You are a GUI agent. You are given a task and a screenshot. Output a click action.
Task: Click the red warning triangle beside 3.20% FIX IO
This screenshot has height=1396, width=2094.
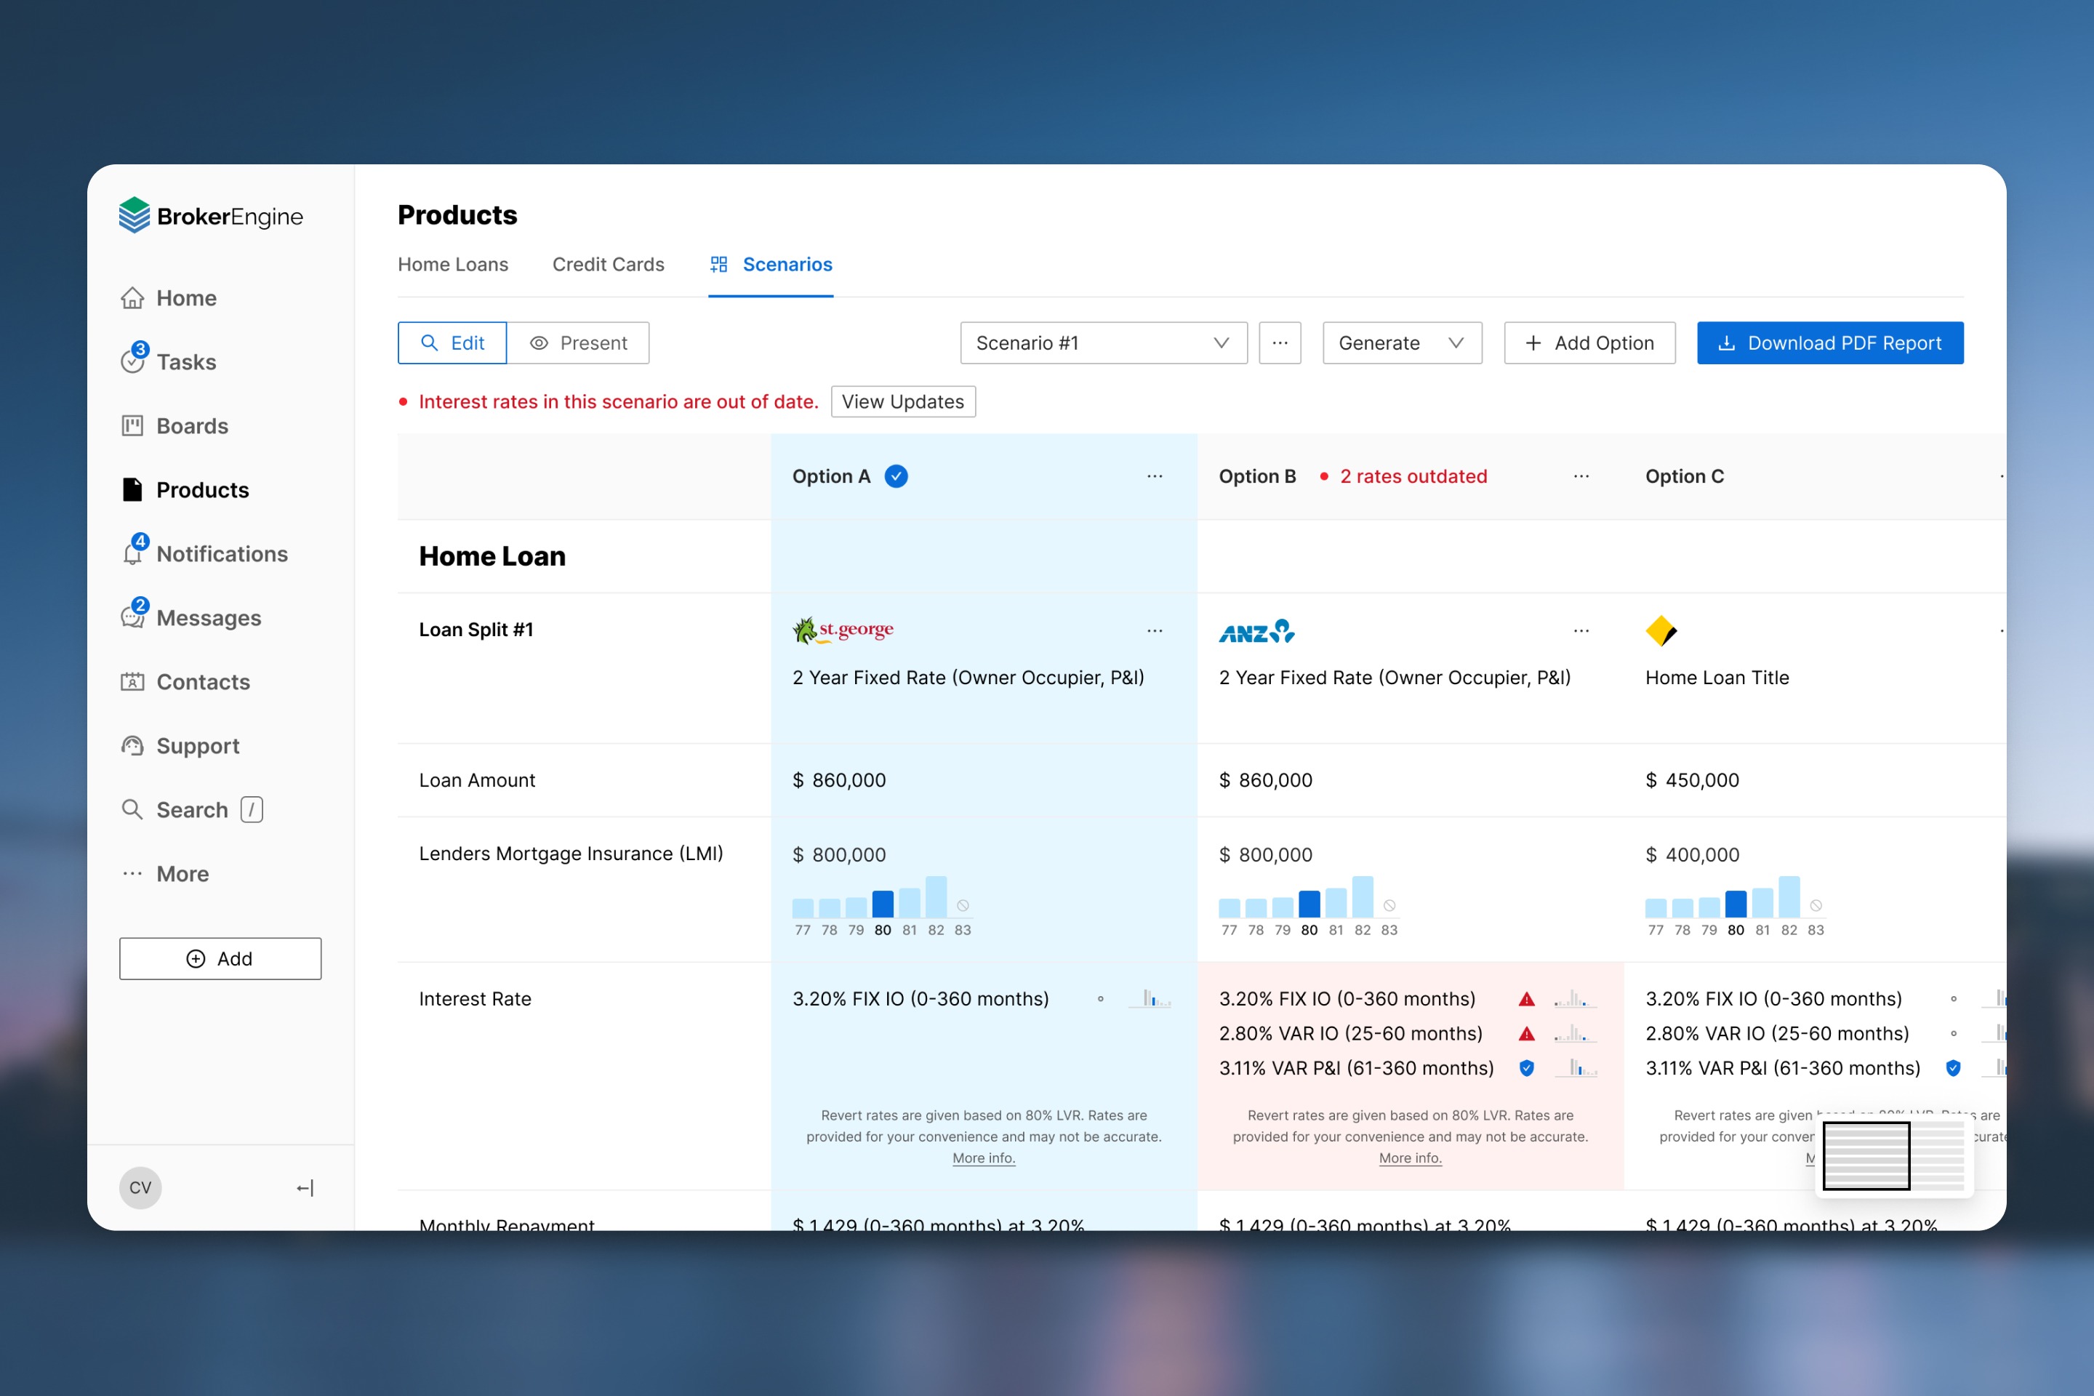tap(1526, 999)
